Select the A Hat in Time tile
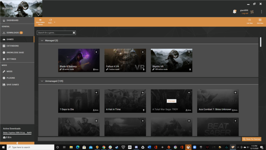Screen dimensions: 266x150 point(125,101)
